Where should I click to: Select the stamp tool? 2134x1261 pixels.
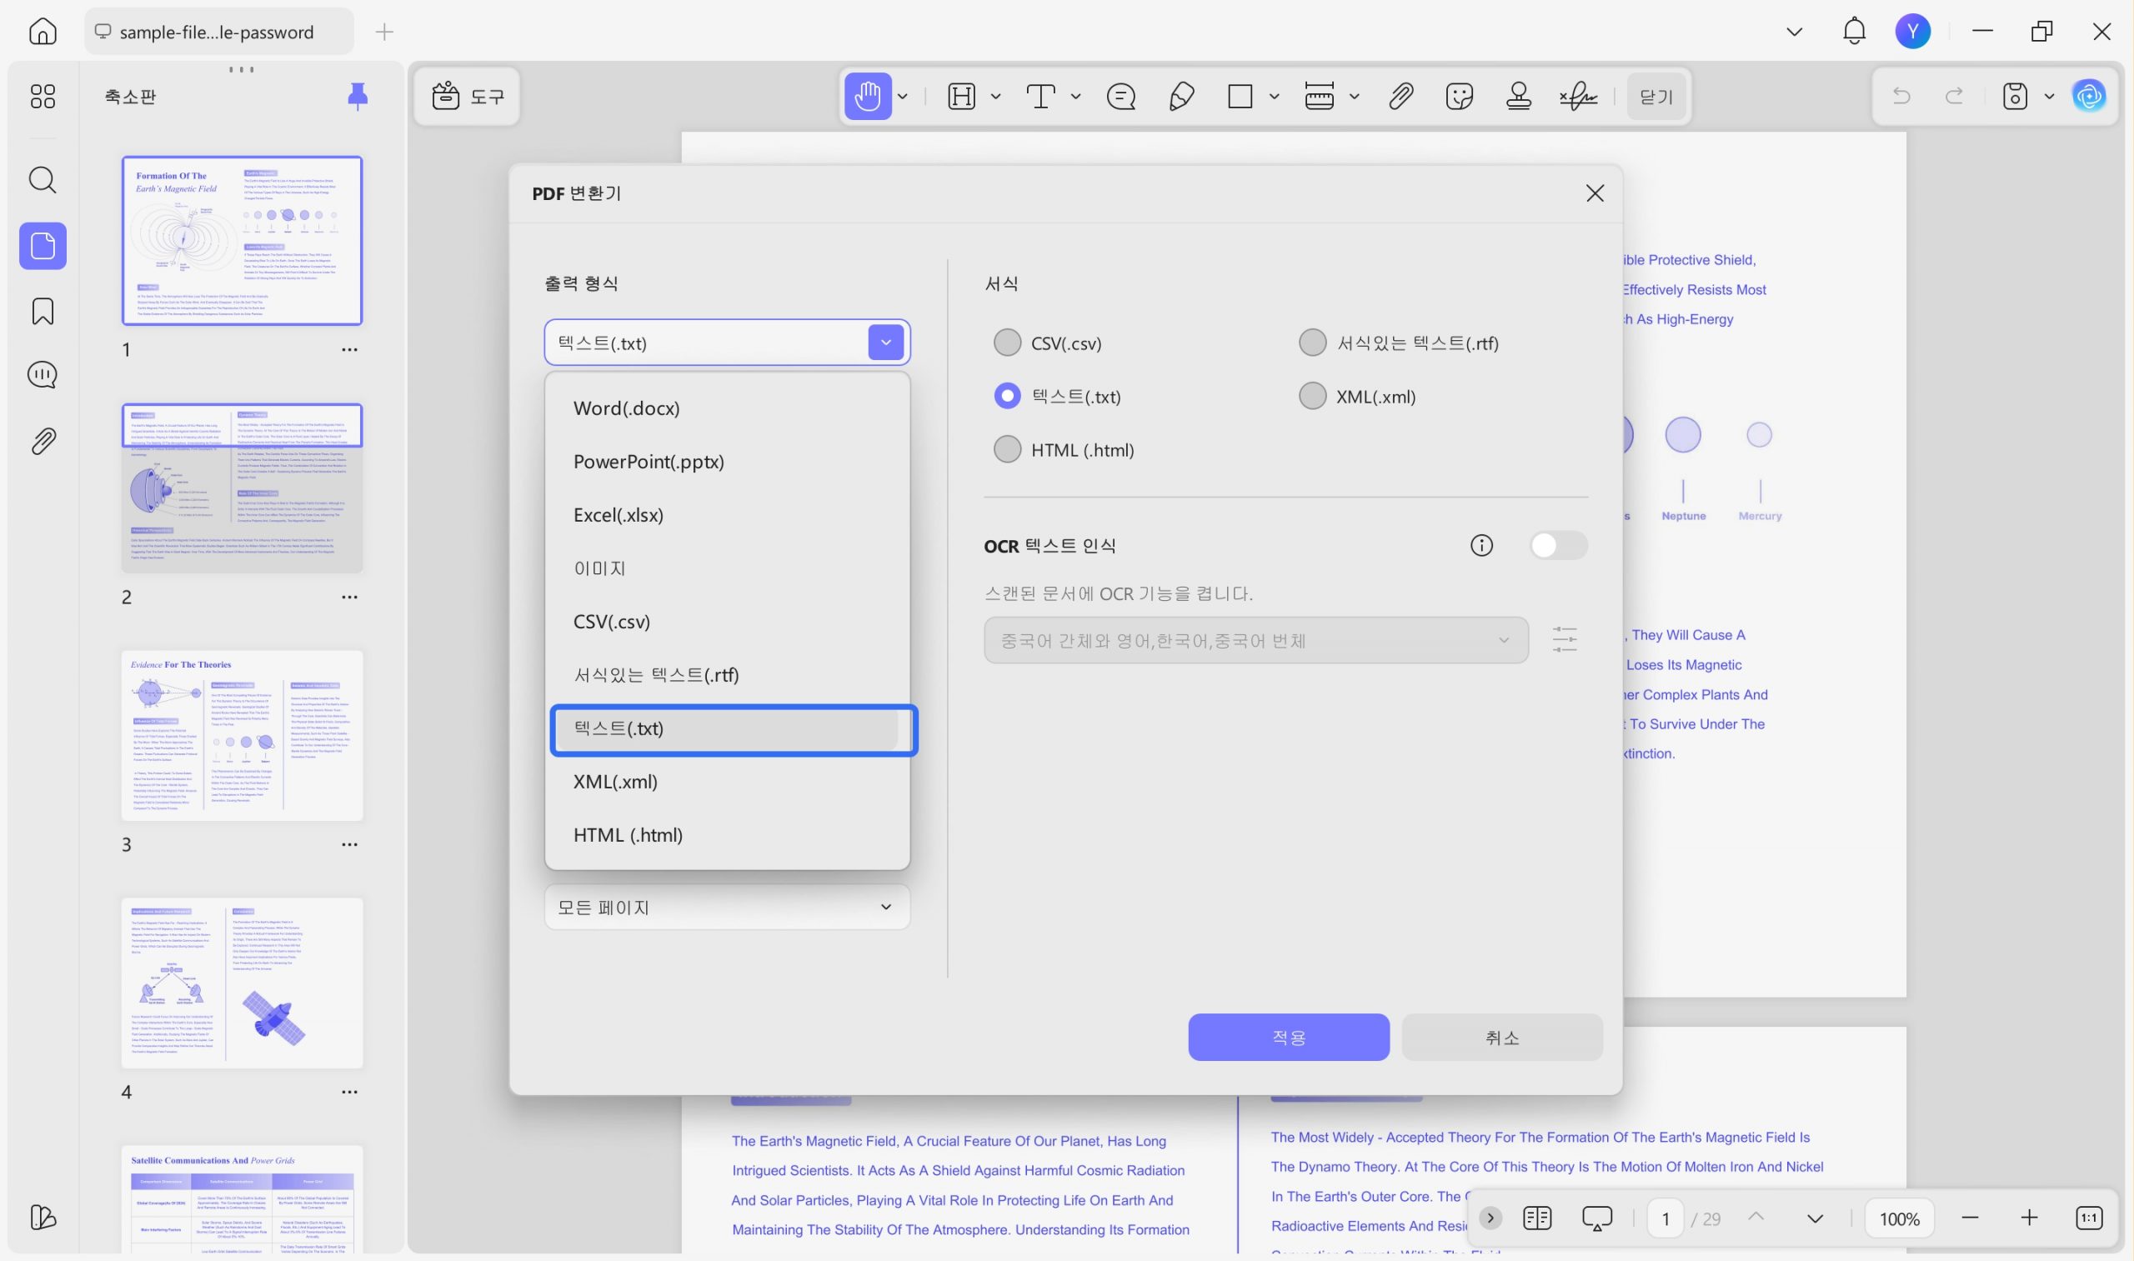(1519, 96)
